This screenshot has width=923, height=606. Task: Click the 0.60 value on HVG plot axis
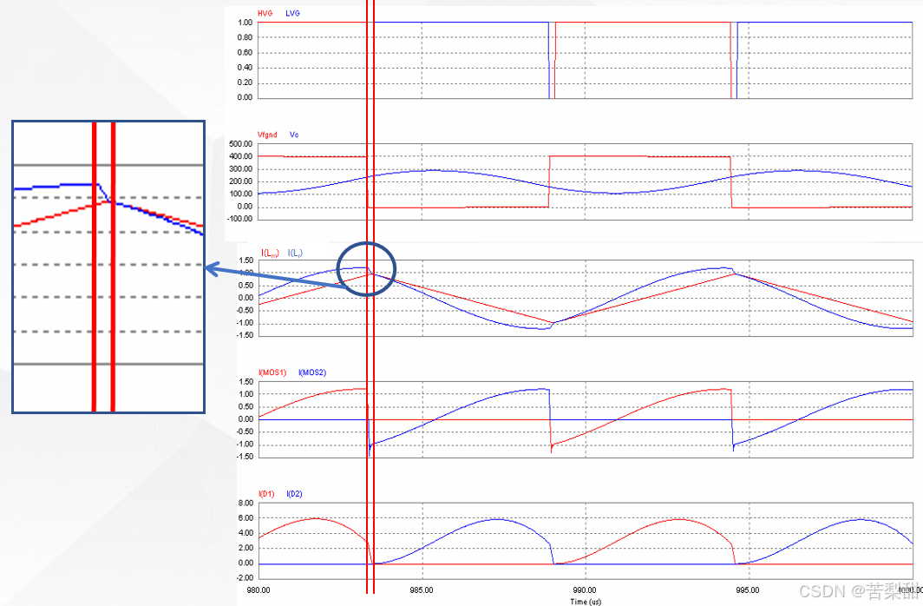(245, 52)
